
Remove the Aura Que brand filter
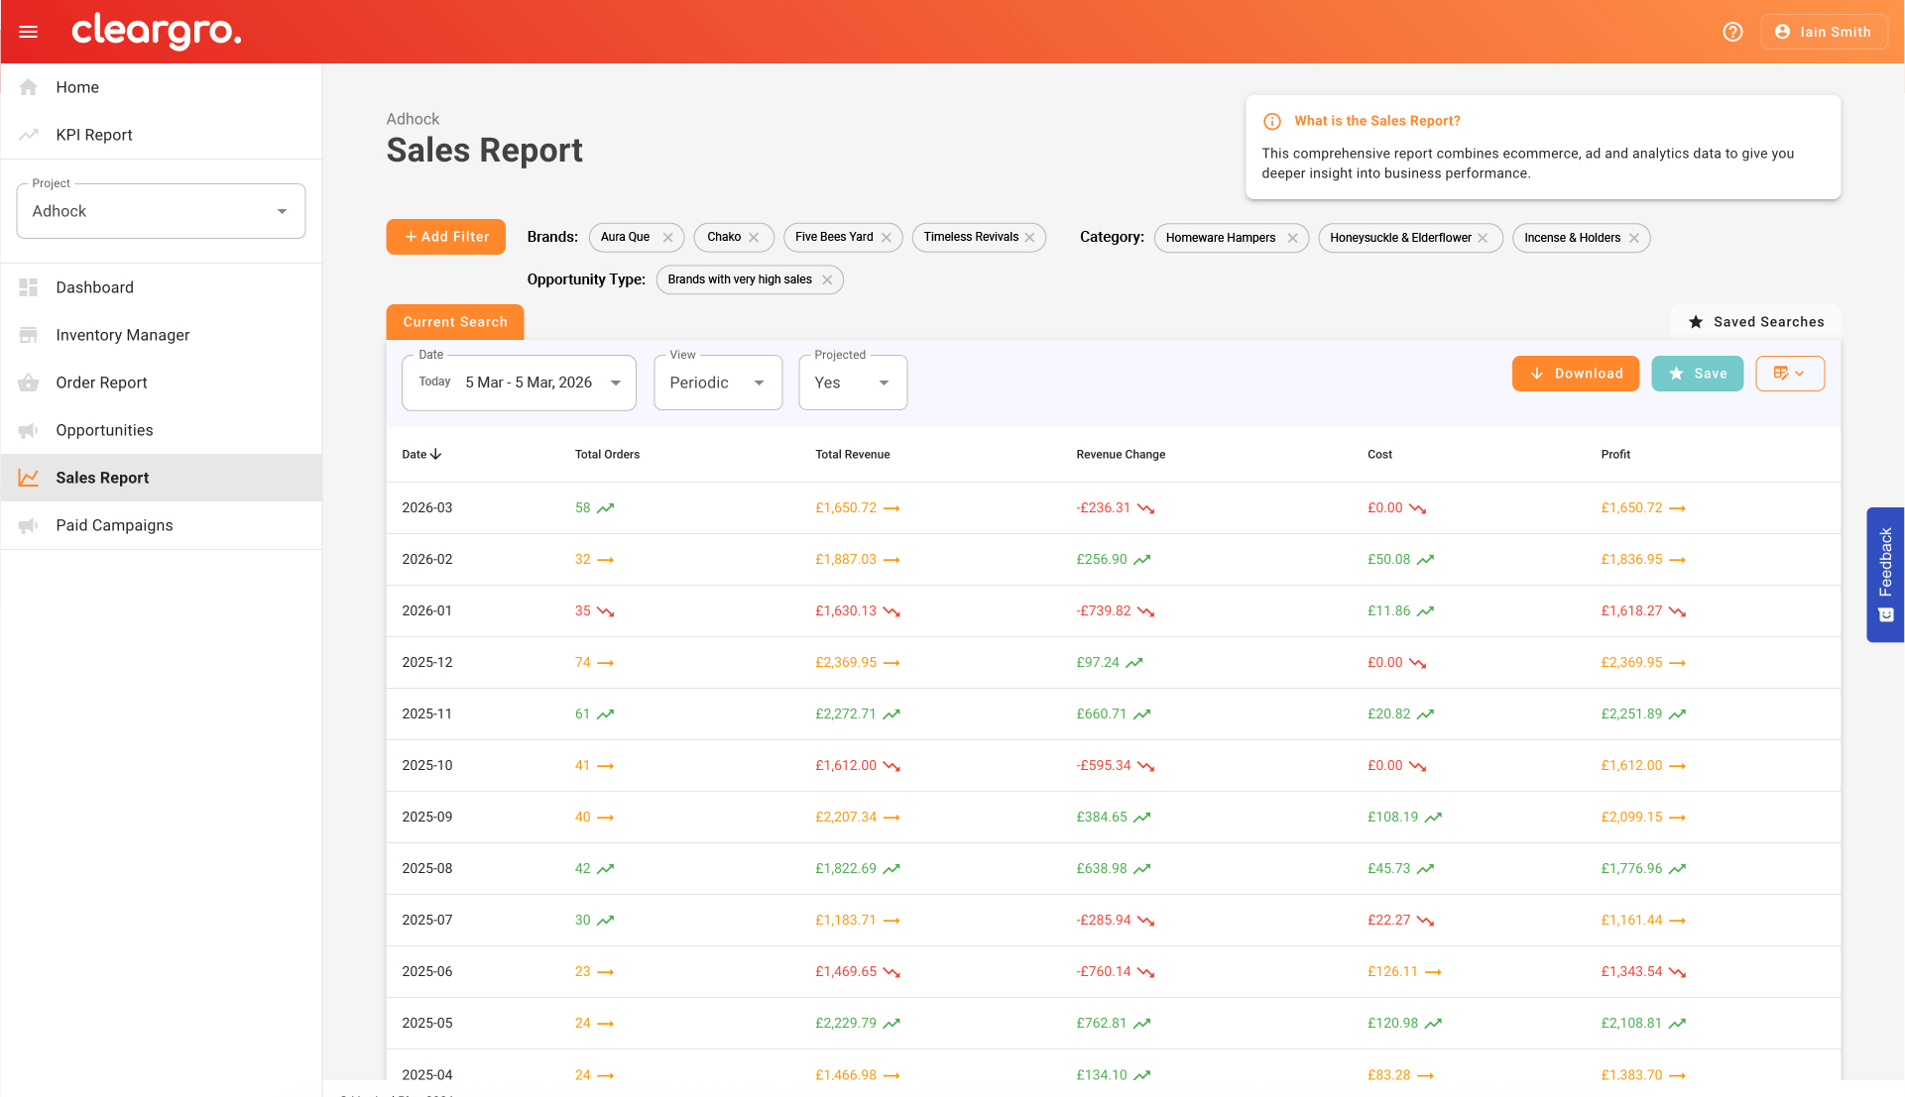click(x=667, y=238)
